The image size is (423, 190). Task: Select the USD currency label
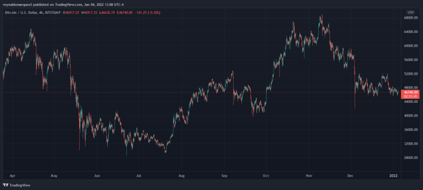coord(411,12)
